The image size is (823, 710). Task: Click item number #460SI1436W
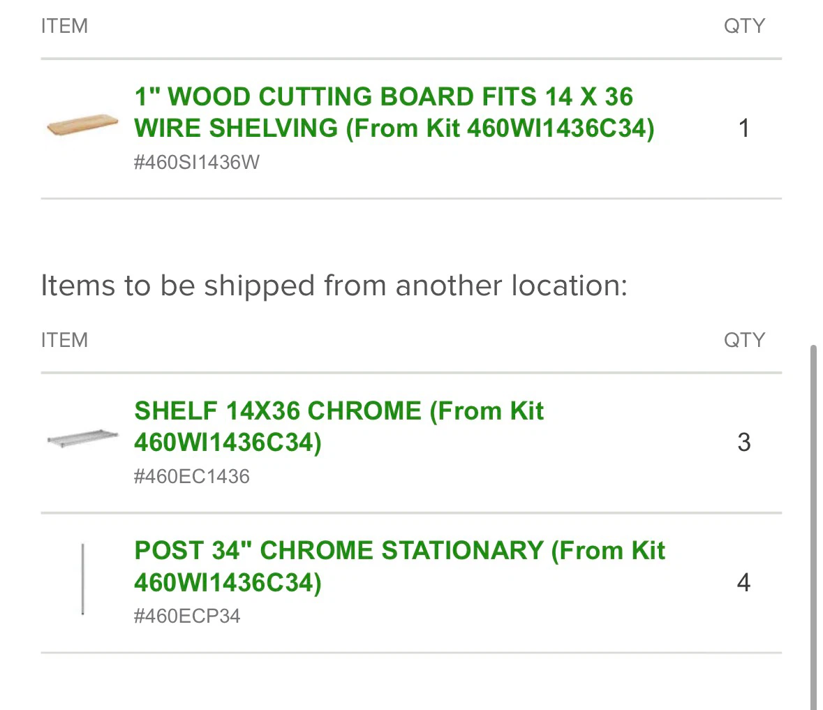point(196,162)
